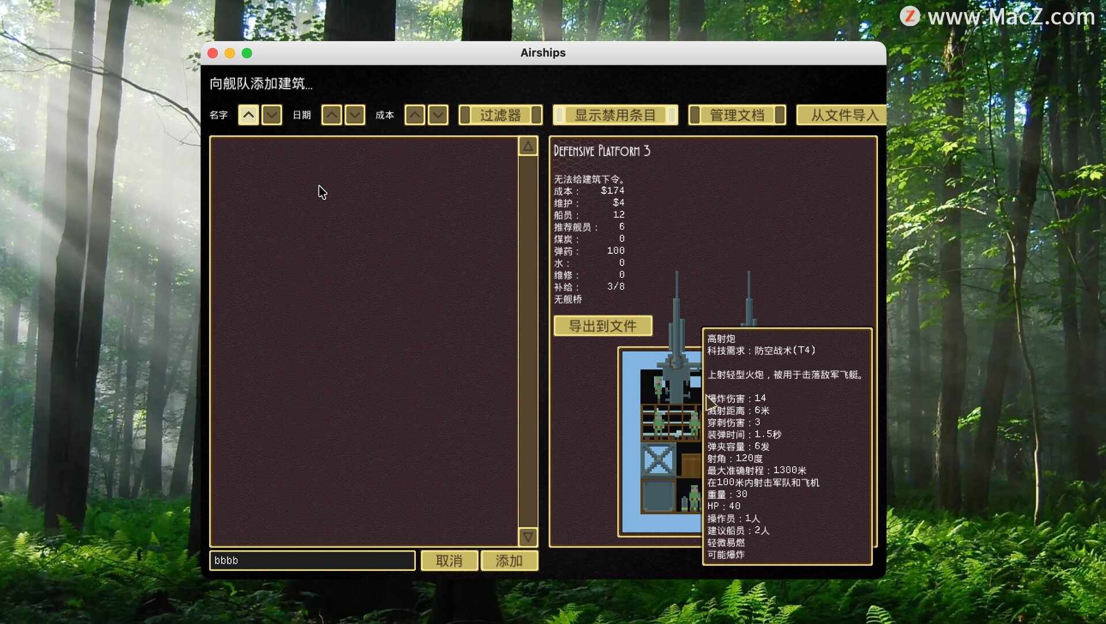
Task: Toggle the 显示禁用条目 option
Action: pos(615,115)
